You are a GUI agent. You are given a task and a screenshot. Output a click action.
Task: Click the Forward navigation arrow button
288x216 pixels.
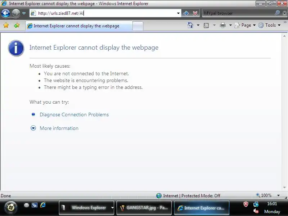click(16, 13)
